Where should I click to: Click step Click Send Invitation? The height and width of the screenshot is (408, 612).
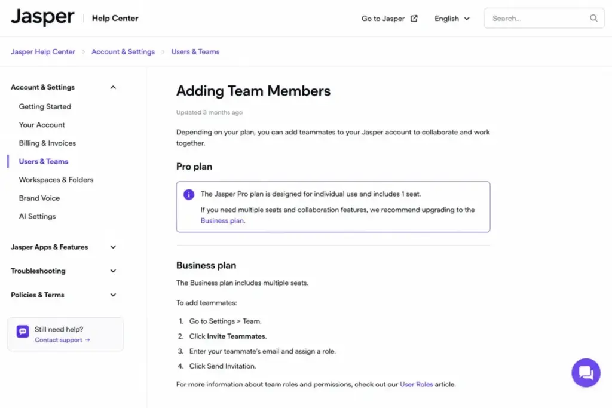tap(222, 366)
